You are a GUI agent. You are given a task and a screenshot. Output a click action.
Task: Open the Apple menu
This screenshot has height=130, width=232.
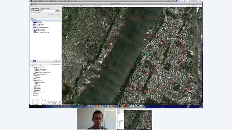[31, 1]
